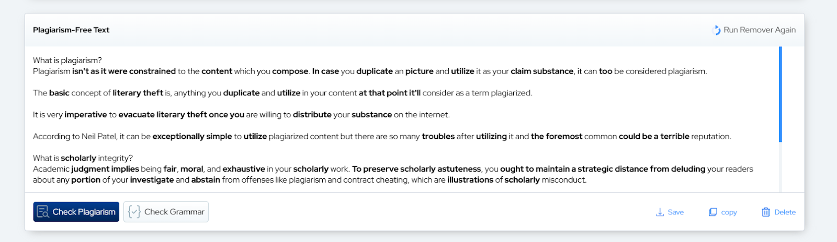
Task: Click the bold phrase "exceptionally simple"
Action: tap(192, 137)
